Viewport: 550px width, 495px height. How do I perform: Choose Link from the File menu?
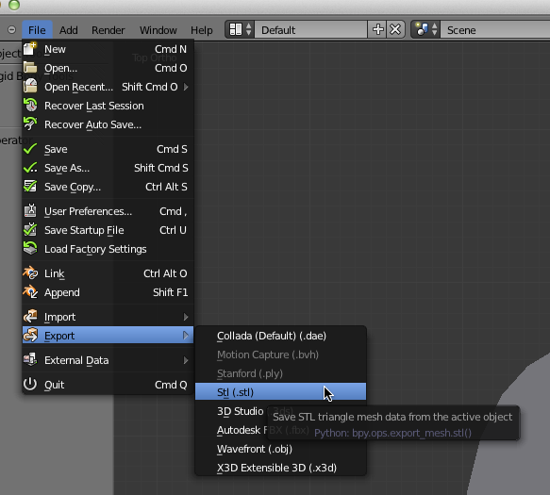pyautogui.click(x=108, y=273)
